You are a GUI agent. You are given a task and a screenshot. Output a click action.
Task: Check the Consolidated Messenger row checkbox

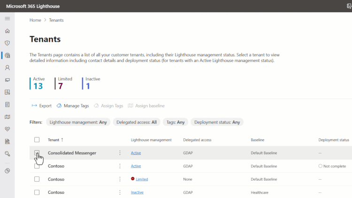click(x=37, y=153)
